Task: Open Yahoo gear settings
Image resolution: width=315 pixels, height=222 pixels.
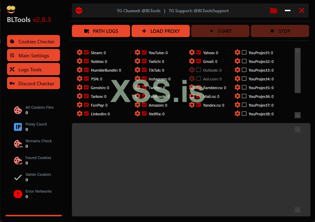Action: tap(192, 52)
